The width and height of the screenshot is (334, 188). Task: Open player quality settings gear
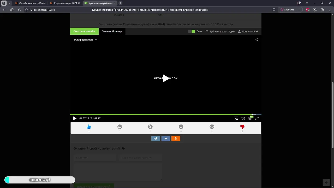tap(250, 118)
